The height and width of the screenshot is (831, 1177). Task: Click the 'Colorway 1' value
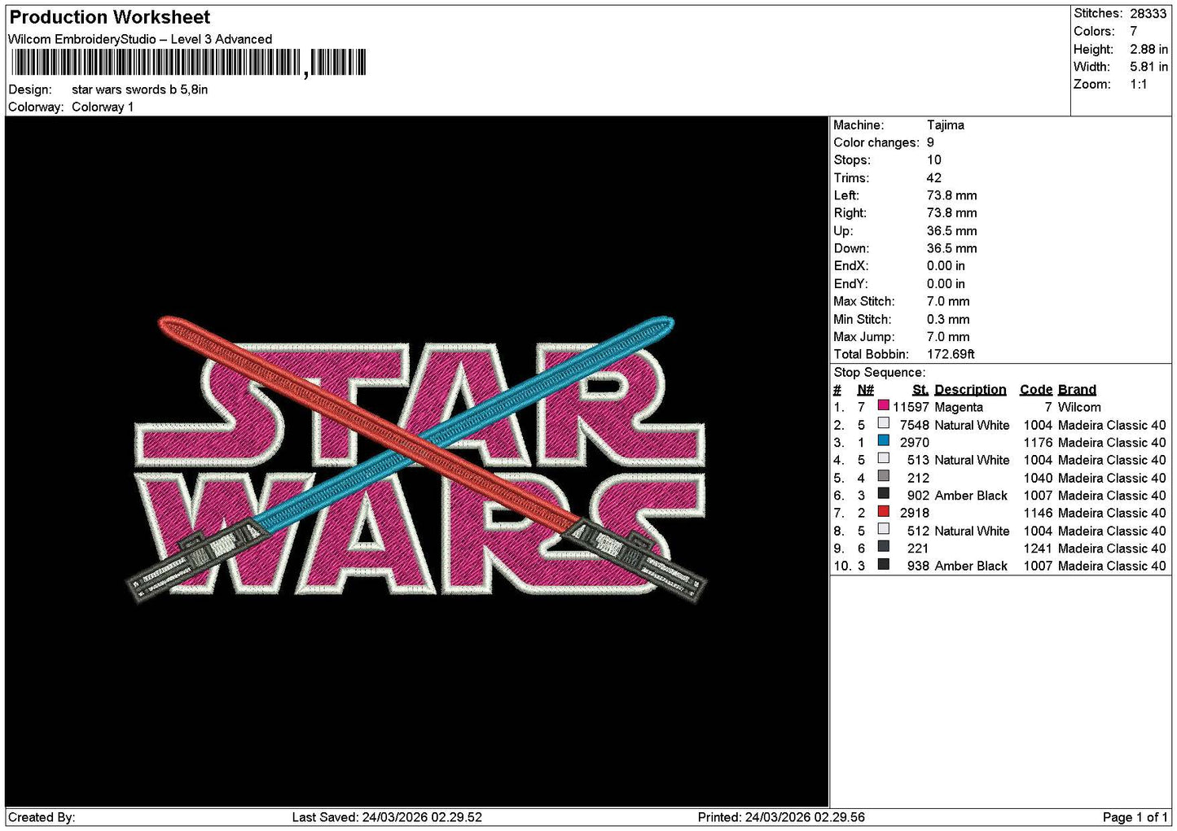[103, 107]
